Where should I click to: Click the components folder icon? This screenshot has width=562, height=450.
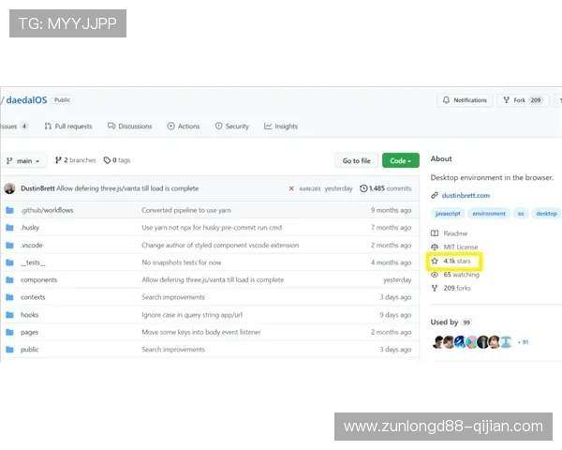pyautogui.click(x=9, y=279)
